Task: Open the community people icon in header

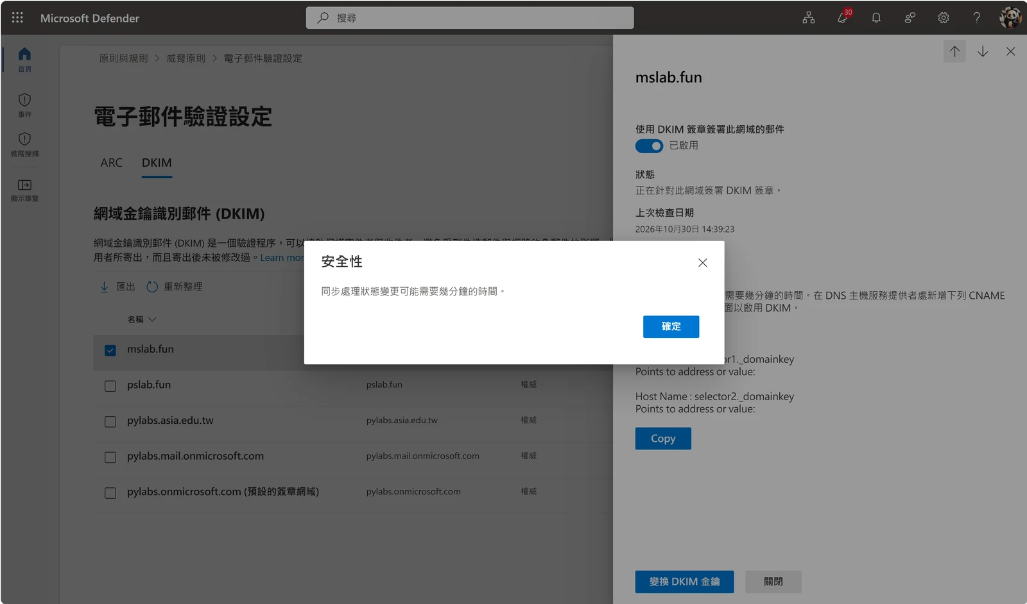Action: [910, 18]
